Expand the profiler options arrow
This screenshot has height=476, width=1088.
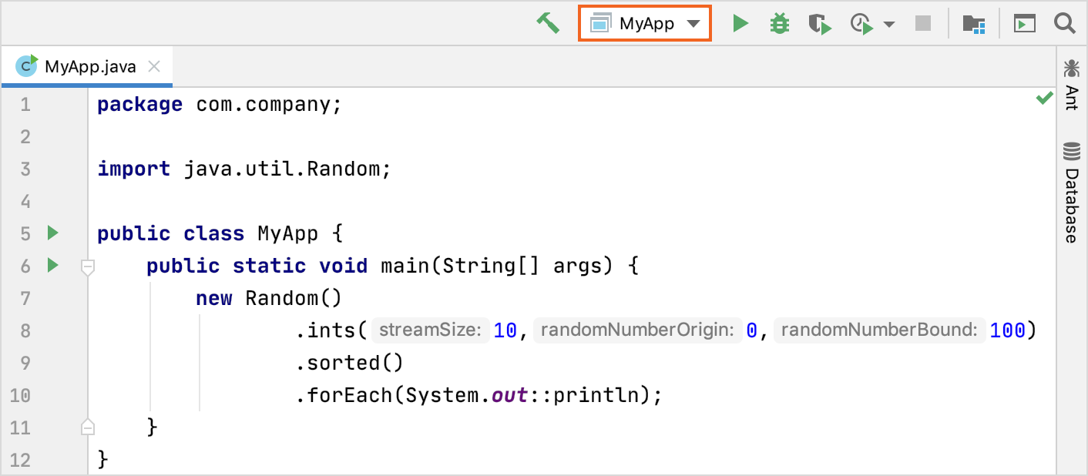[889, 25]
